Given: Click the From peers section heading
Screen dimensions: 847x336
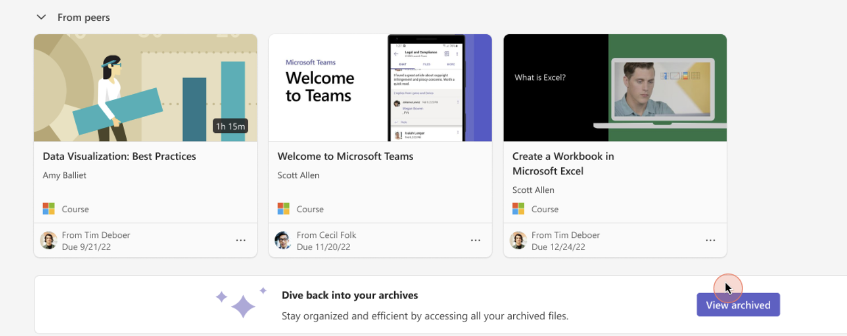Looking at the screenshot, I should click(84, 17).
